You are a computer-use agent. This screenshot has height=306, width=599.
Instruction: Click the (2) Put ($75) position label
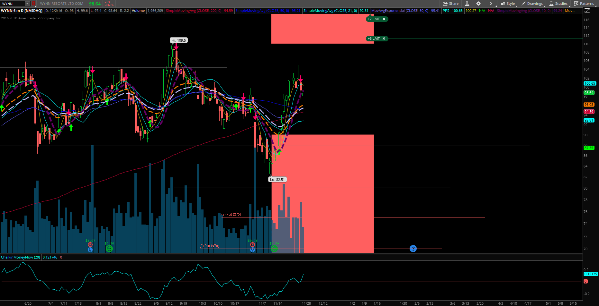[231, 214]
